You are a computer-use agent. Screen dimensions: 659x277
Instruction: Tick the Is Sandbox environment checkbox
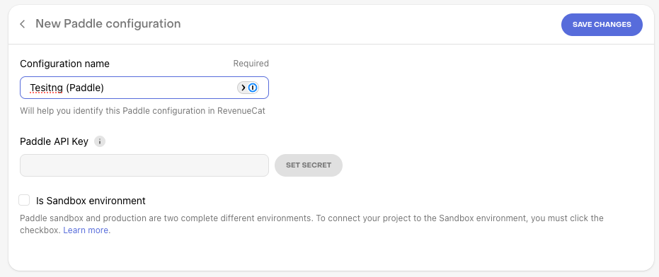pyautogui.click(x=24, y=200)
